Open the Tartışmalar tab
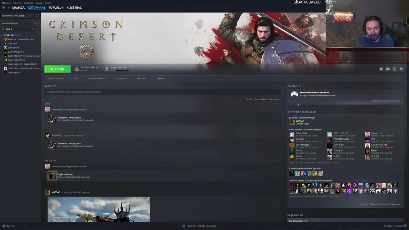This screenshot has height=230, width=409. tap(121, 78)
